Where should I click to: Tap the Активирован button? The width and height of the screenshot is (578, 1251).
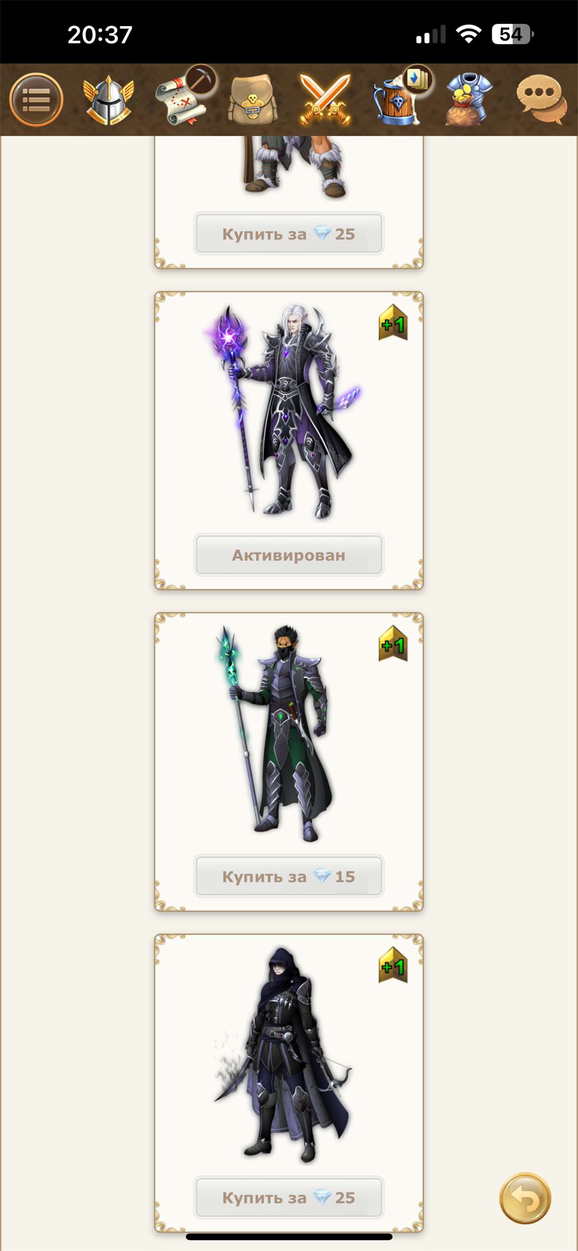(x=289, y=555)
